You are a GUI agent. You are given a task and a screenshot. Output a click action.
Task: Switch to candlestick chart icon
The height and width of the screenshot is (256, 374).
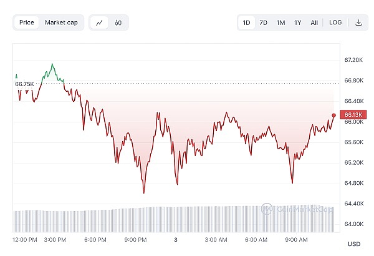pos(118,22)
